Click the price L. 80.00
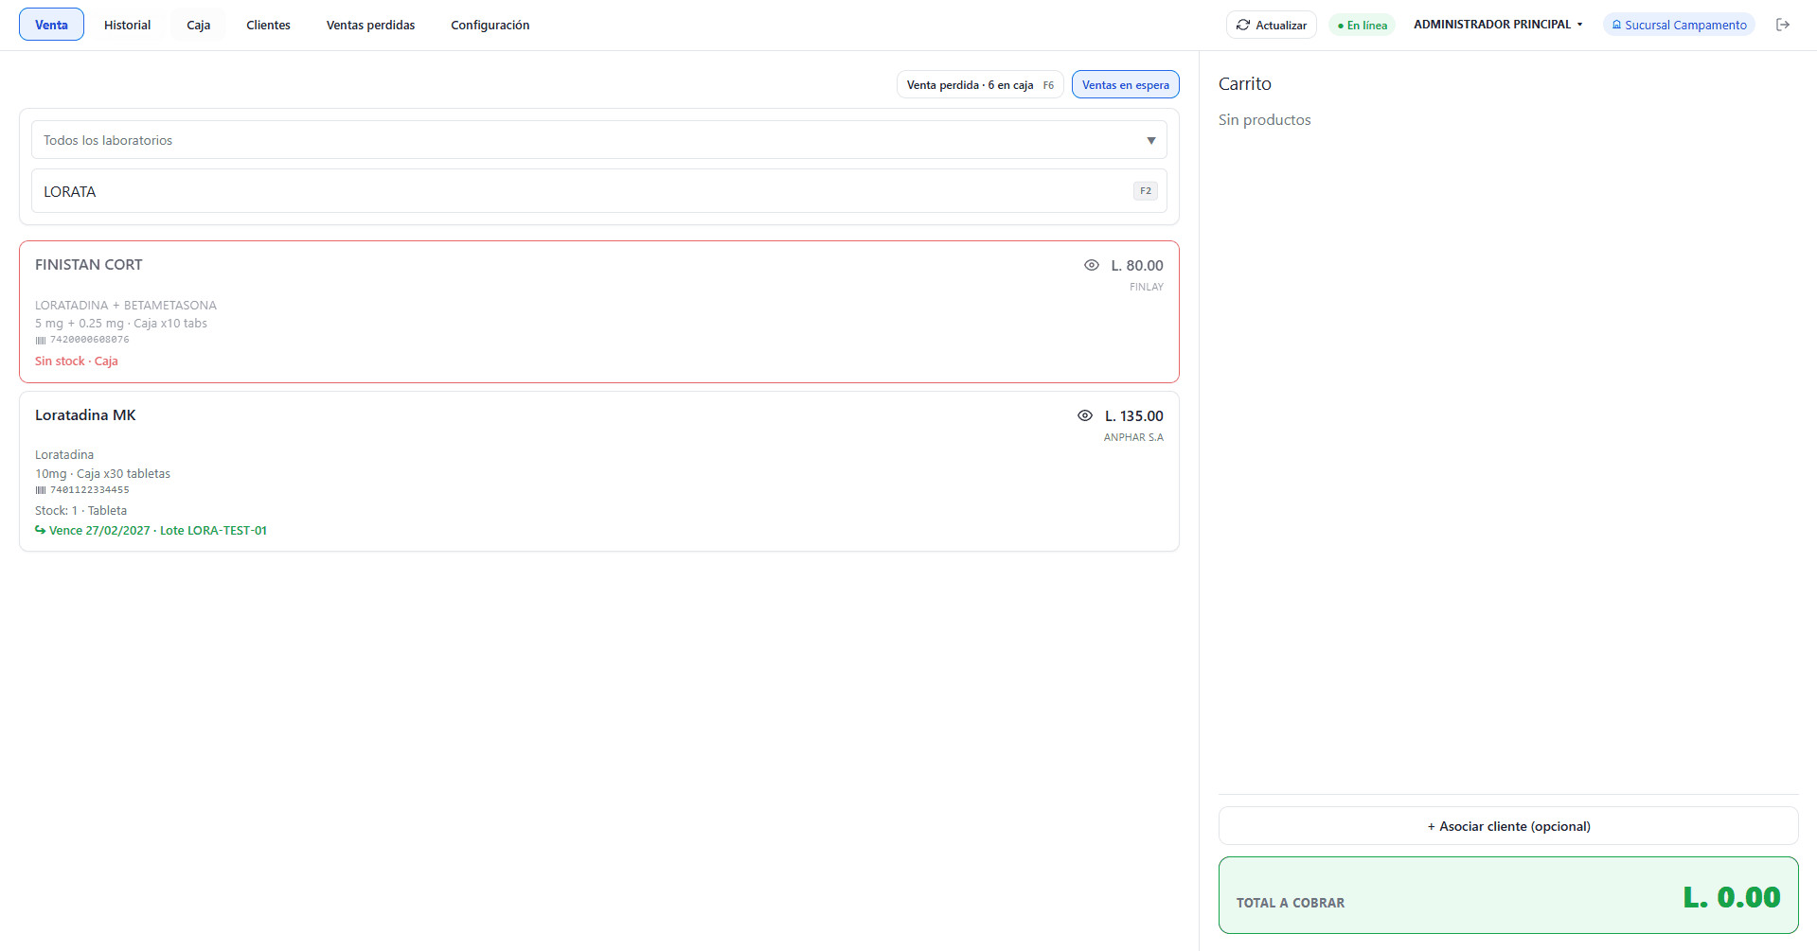The image size is (1817, 951). (1137, 266)
